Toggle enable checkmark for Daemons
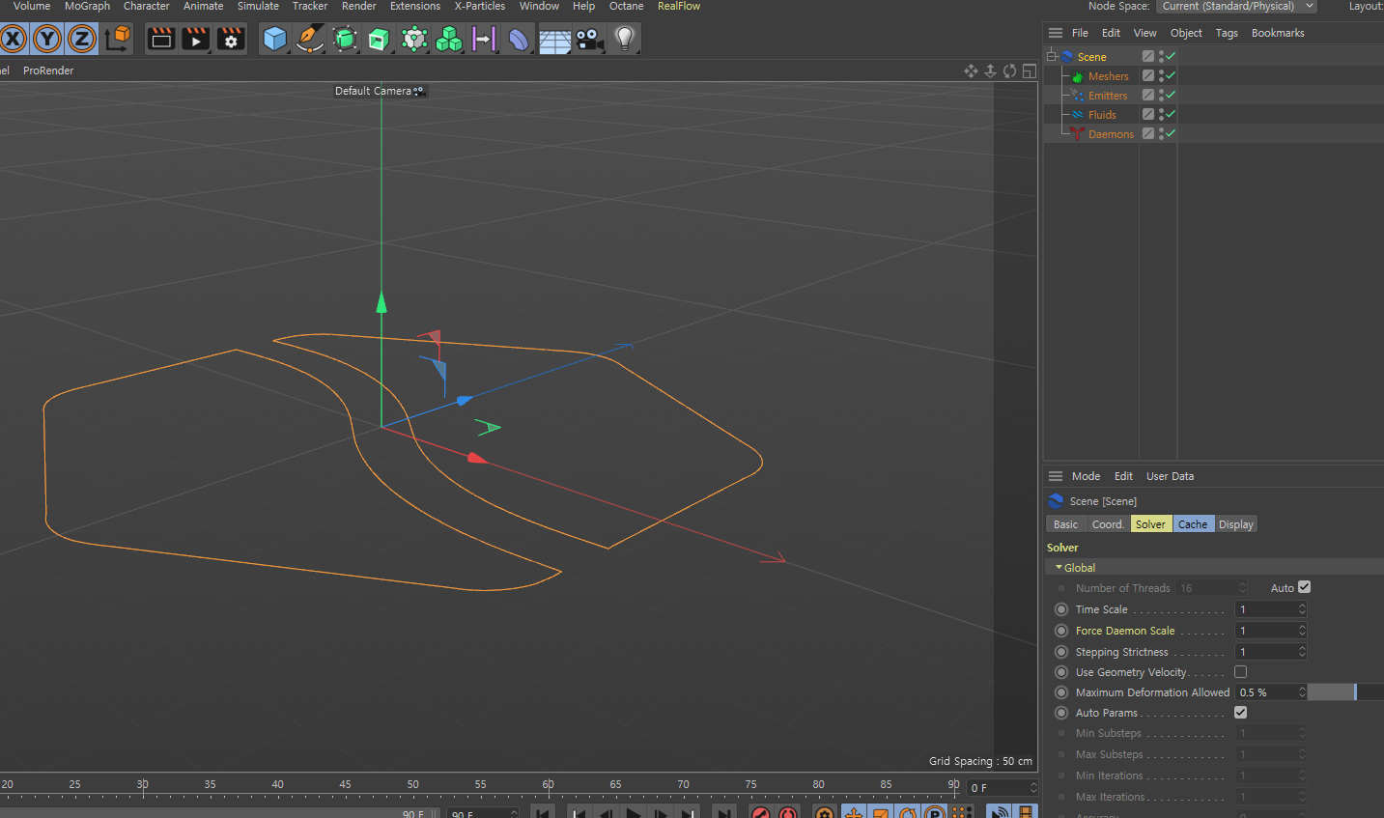This screenshot has width=1384, height=818. tap(1171, 133)
